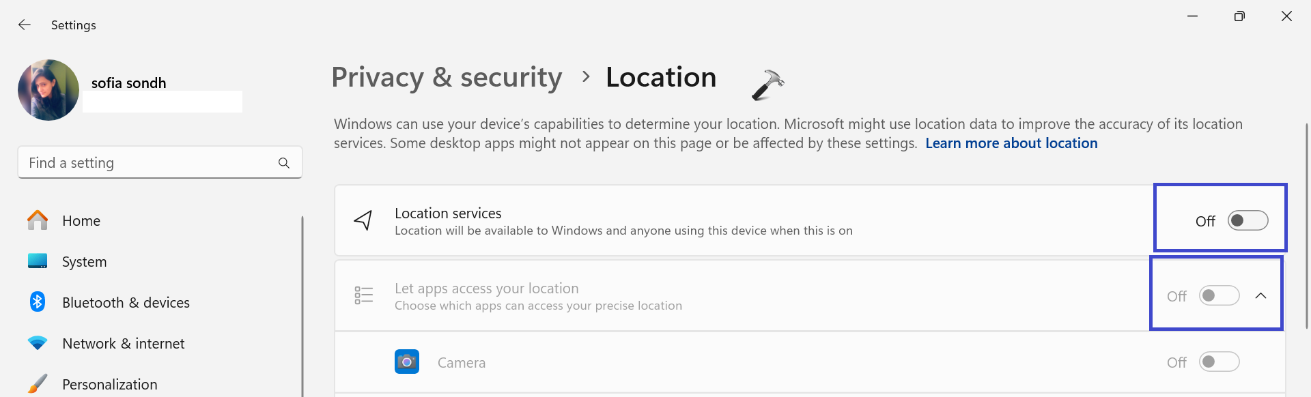The height and width of the screenshot is (397, 1311).
Task: Navigate back to Privacy & security
Action: (x=447, y=78)
